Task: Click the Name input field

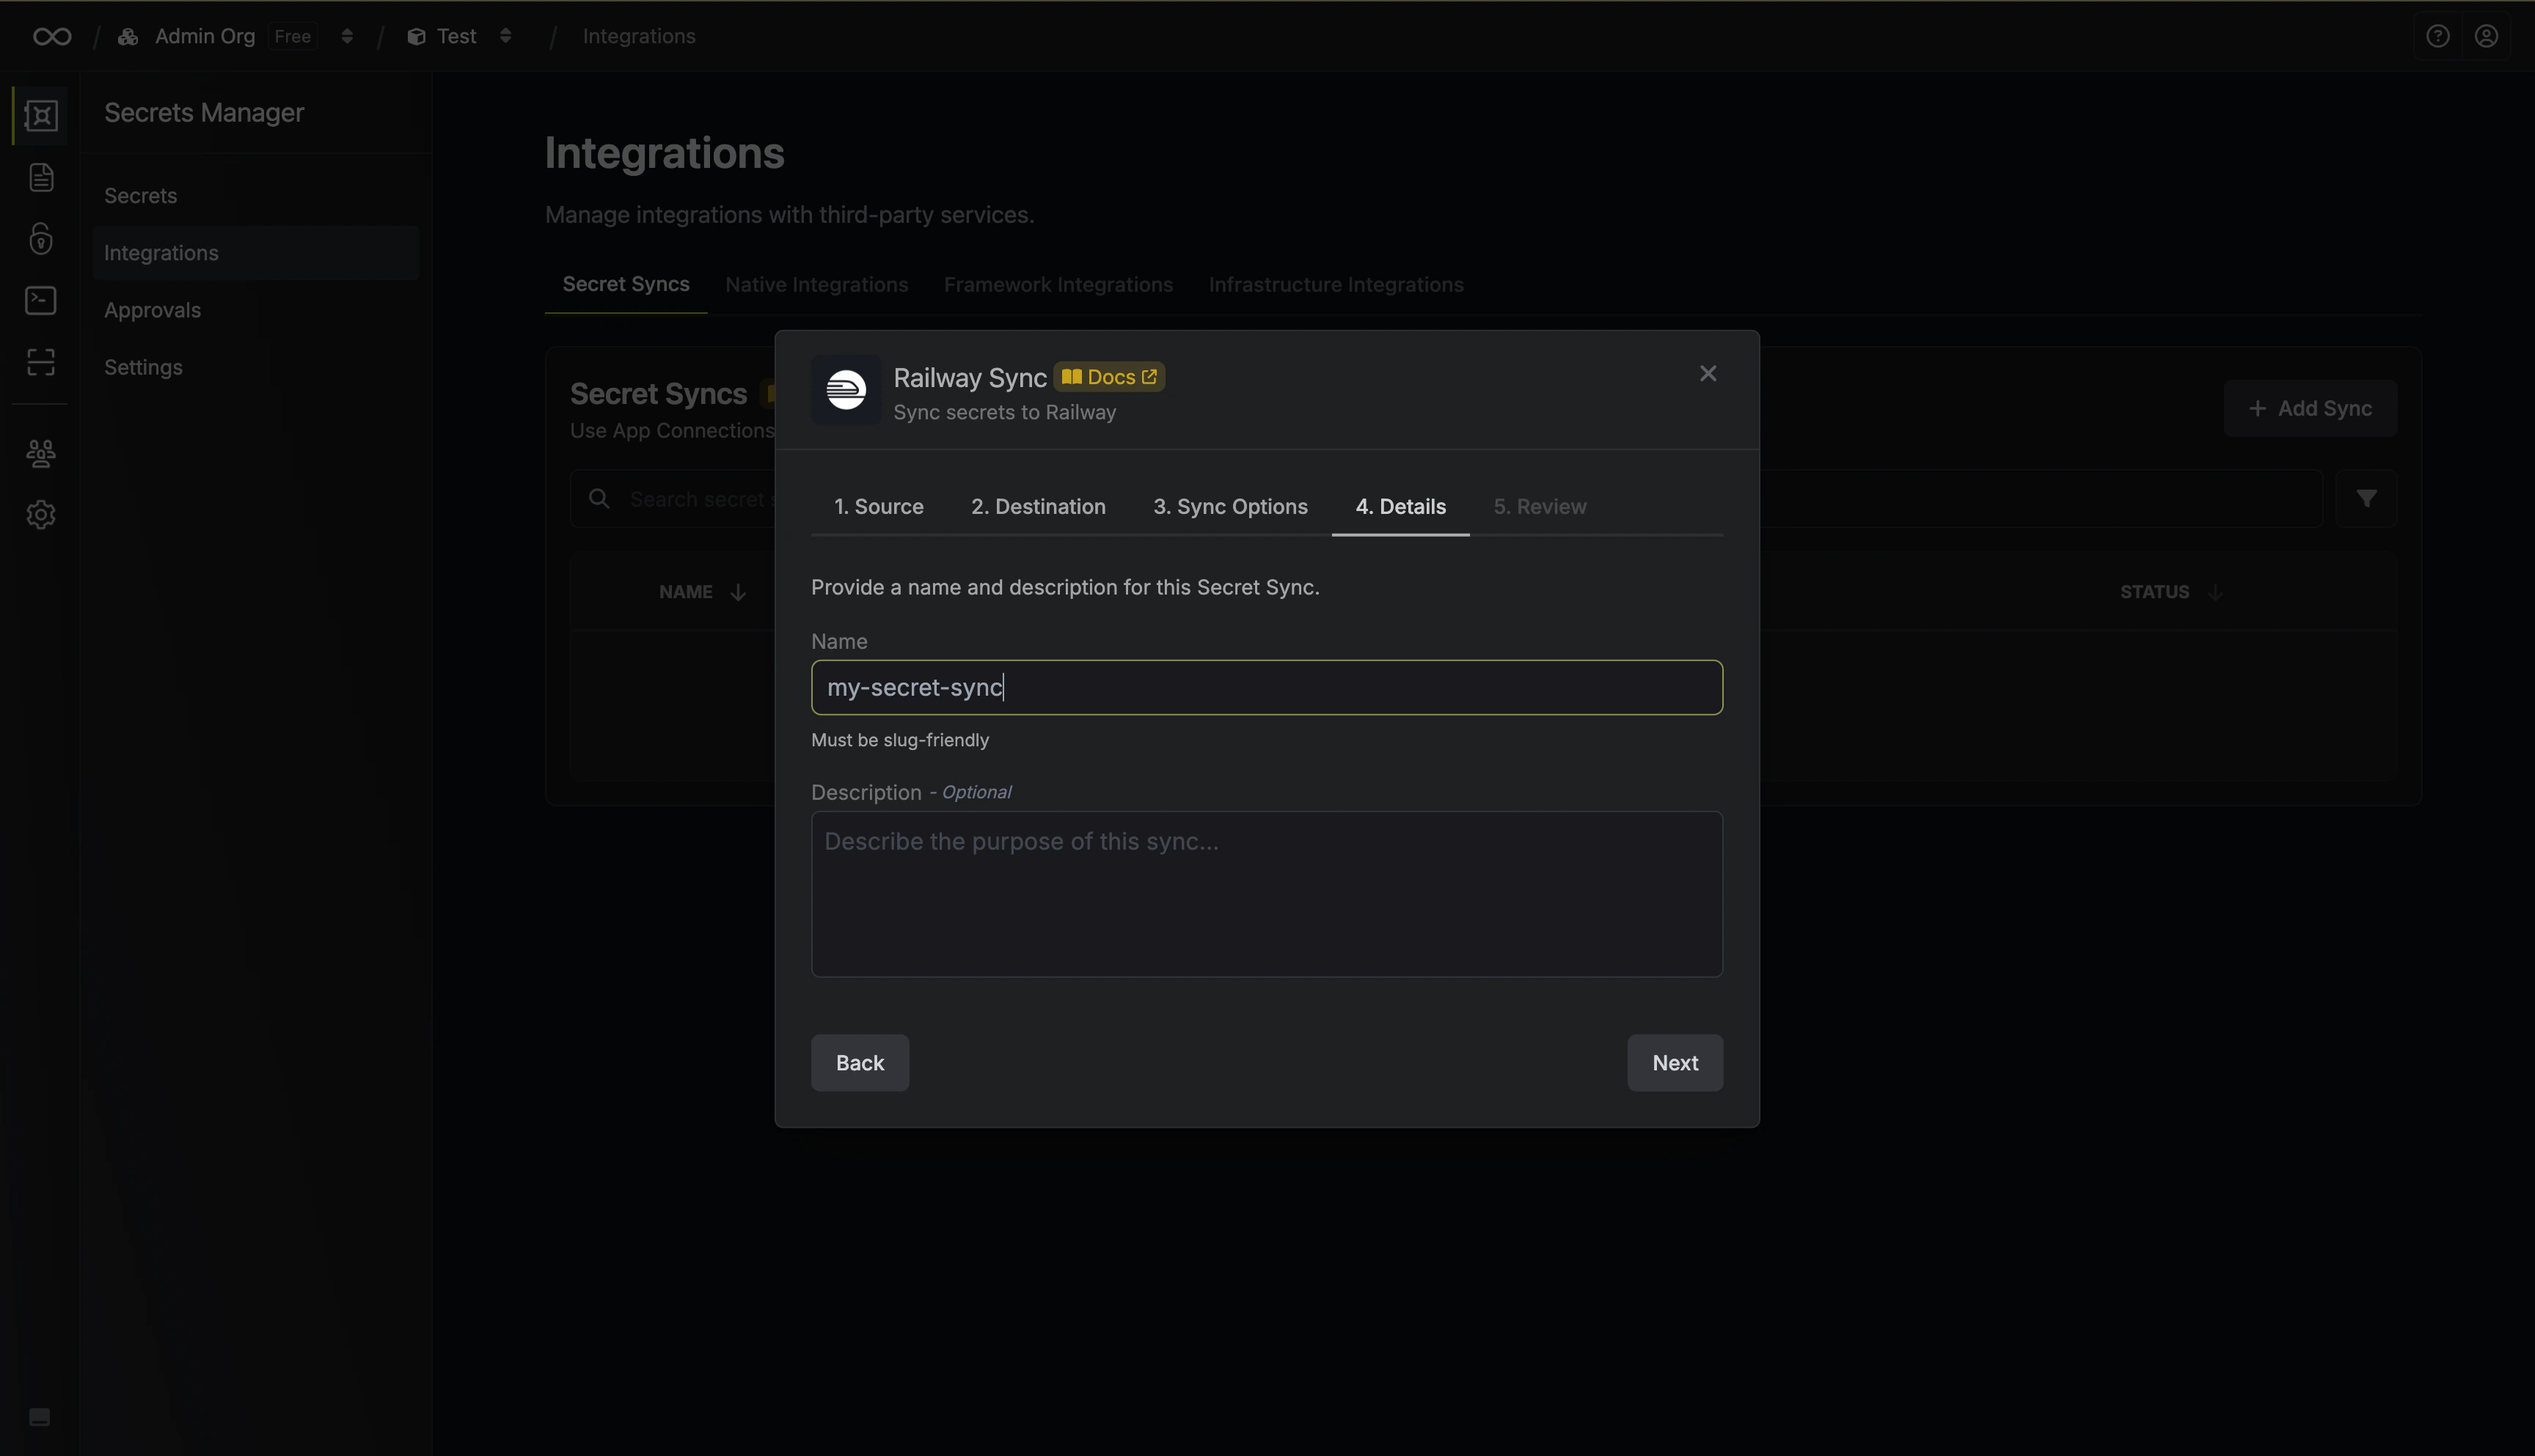Action: [x=1267, y=687]
